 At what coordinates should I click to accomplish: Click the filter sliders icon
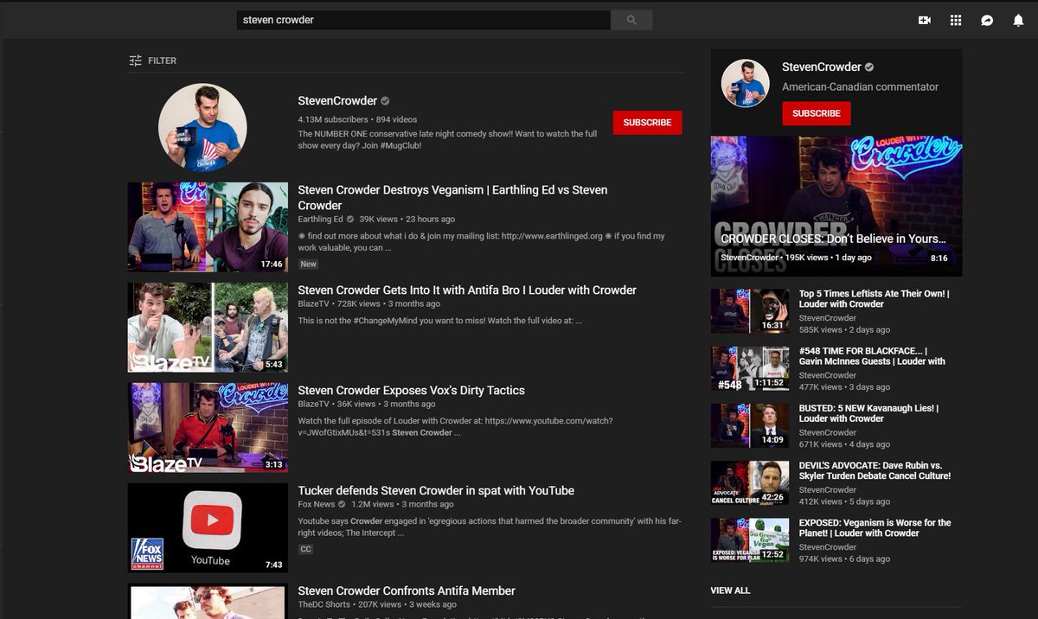pos(135,61)
